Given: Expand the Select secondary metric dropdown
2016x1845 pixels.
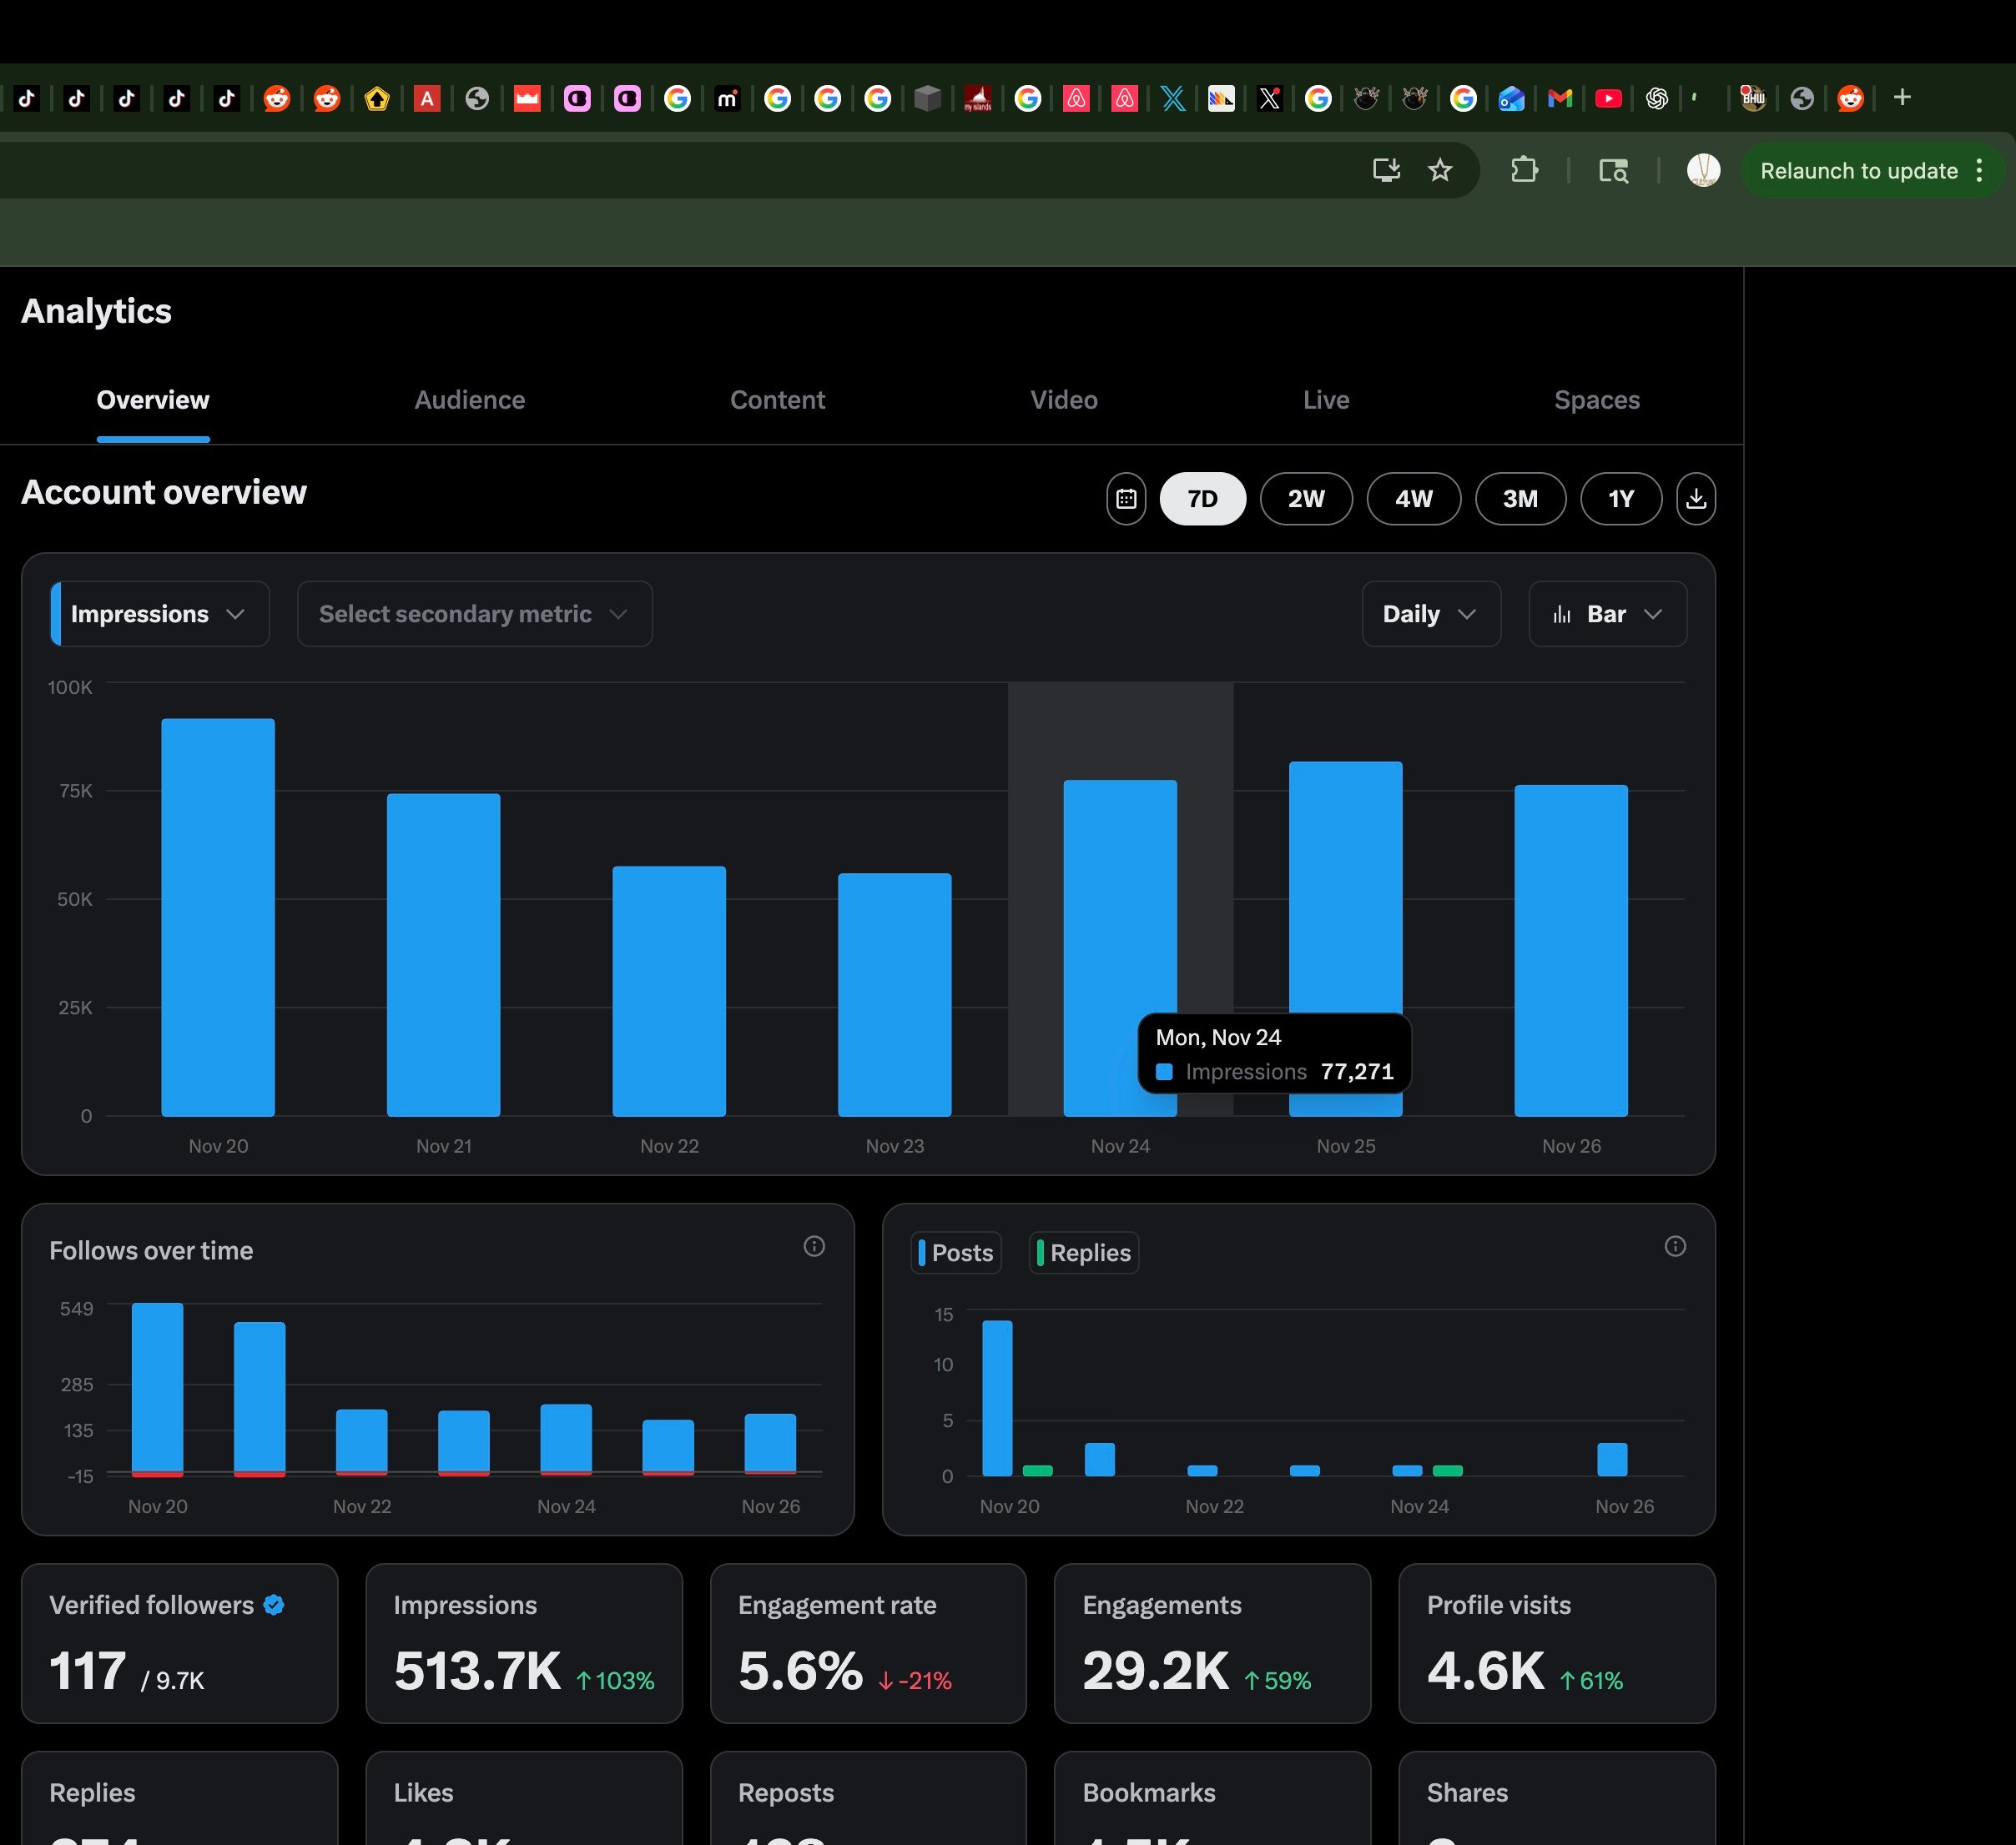Looking at the screenshot, I should click(475, 614).
